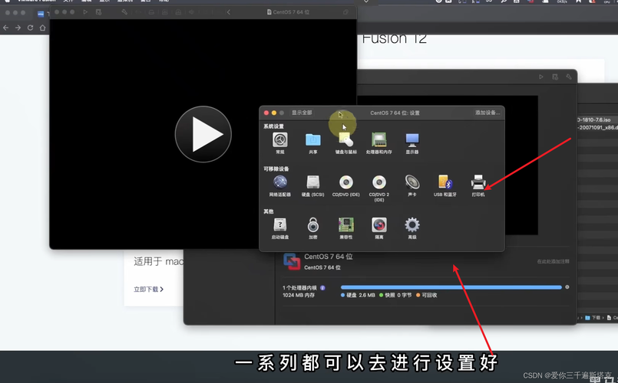Click back chevron in CentOS window toolbar
The image size is (618, 383).
pos(229,12)
